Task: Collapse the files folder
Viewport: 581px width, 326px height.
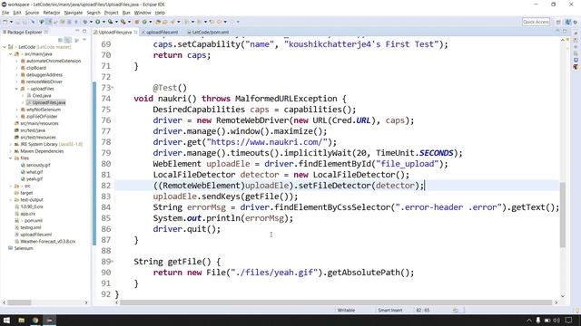Action: pos(10,158)
